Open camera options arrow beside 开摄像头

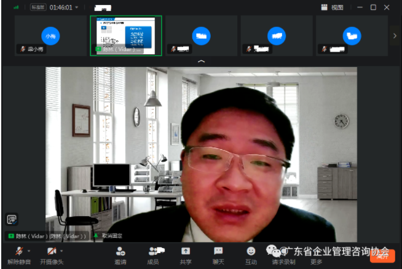point(61,251)
